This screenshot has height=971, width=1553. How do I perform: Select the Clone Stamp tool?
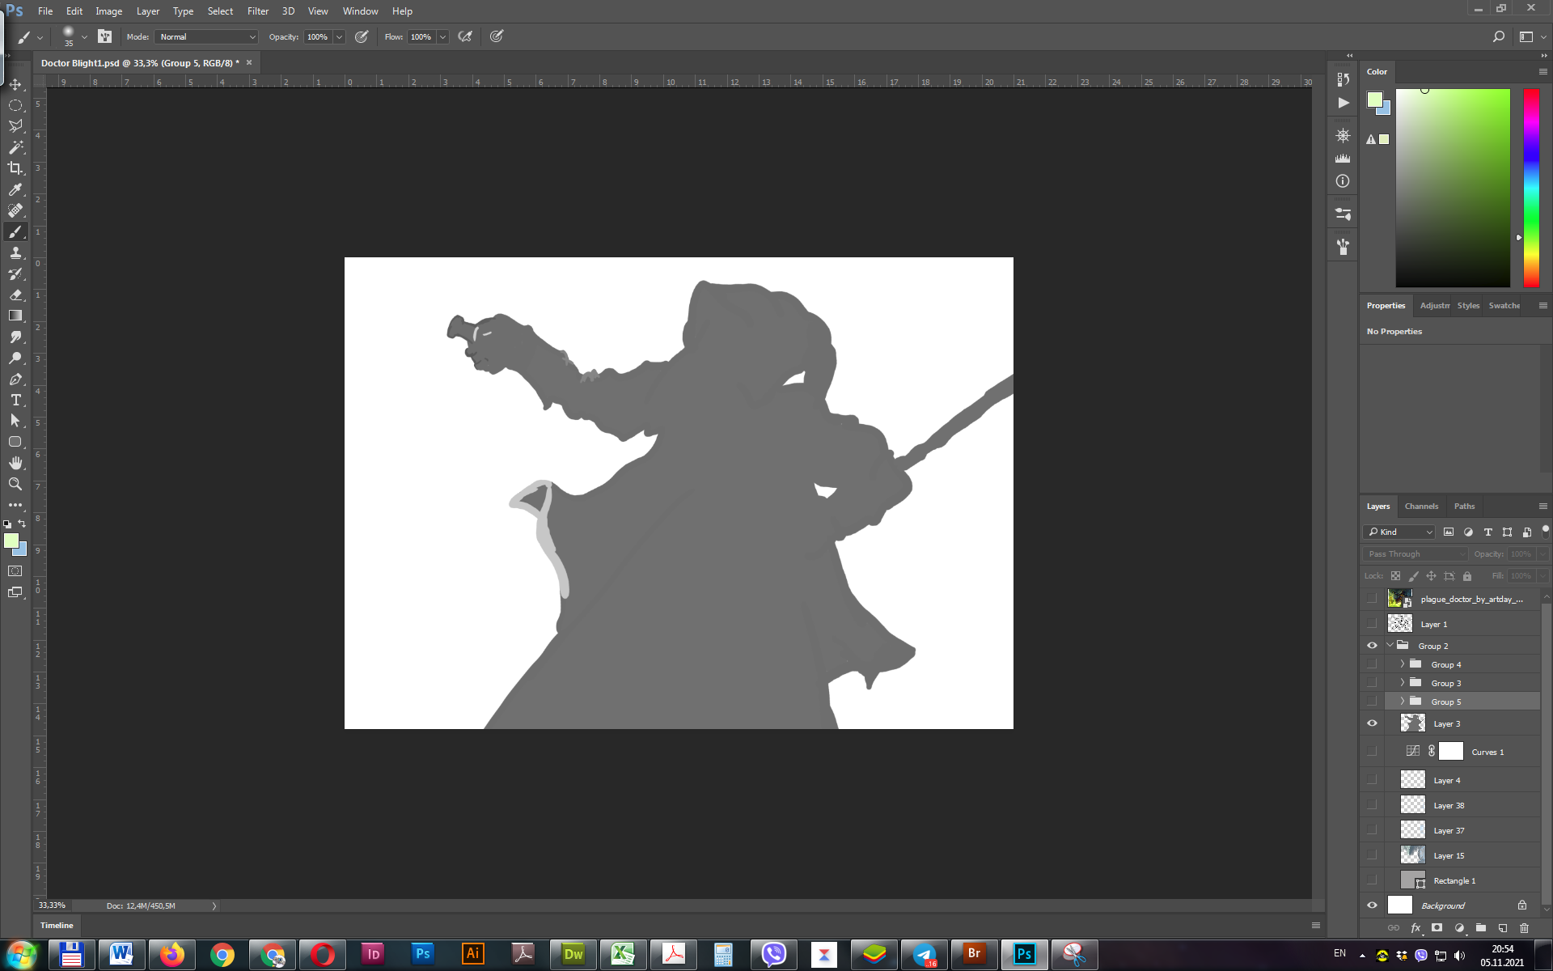15,252
